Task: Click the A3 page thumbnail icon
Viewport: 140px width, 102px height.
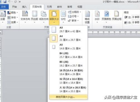Action: (x=54, y=30)
